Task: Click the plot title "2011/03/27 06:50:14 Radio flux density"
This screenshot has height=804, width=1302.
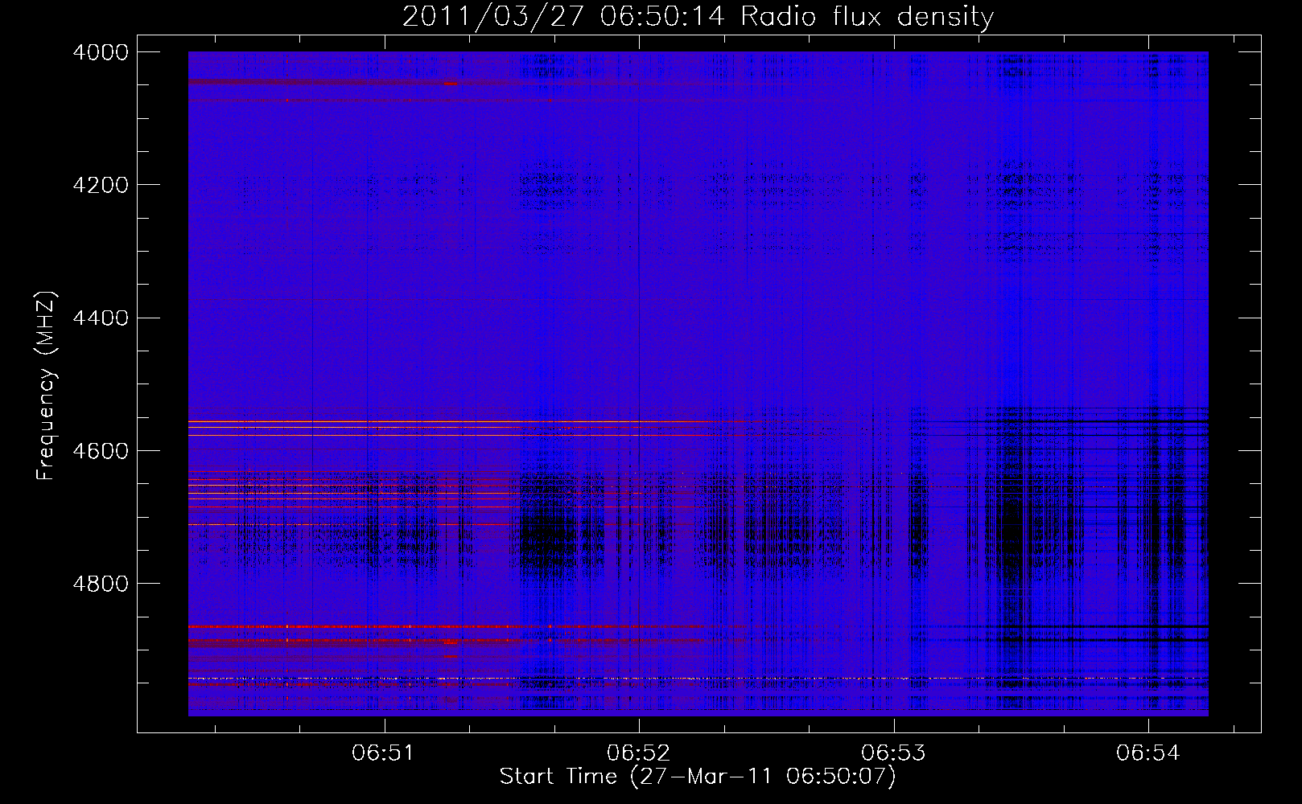Action: point(698,17)
